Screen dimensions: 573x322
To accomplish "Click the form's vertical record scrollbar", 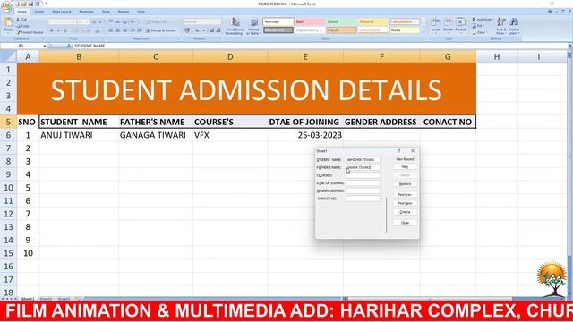I will [386, 215].
